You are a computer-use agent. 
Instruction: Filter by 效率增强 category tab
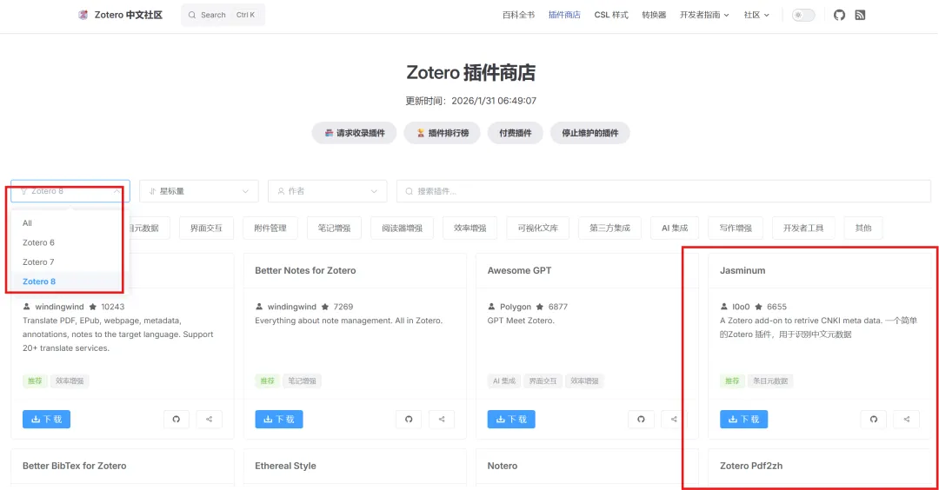click(x=470, y=228)
